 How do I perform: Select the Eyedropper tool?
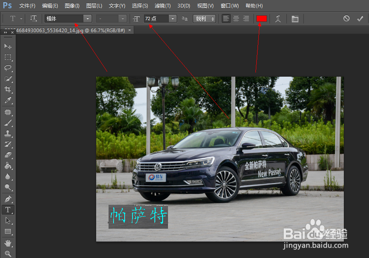point(8,100)
